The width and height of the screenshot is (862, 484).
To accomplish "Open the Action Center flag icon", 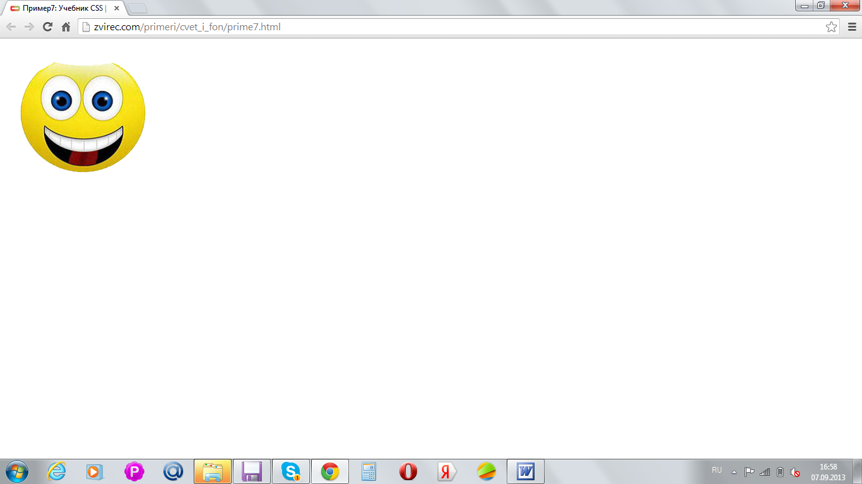I will 750,472.
